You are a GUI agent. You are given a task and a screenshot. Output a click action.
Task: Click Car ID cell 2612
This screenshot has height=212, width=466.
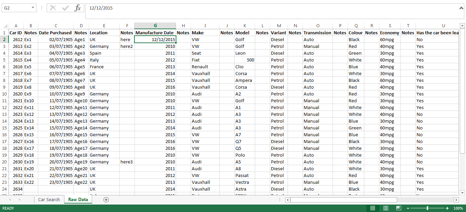16,39
